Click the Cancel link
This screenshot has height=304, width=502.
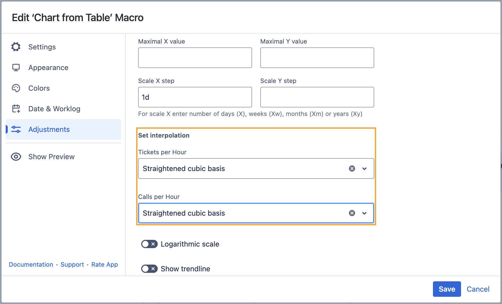point(478,289)
